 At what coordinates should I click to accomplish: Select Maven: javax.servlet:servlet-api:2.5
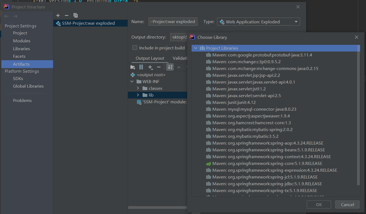(247, 96)
